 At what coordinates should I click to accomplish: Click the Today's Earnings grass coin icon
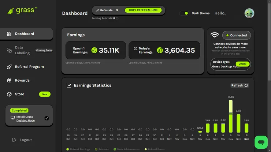coord(160,50)
